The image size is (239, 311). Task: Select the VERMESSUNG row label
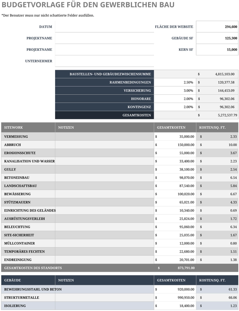[16, 137]
